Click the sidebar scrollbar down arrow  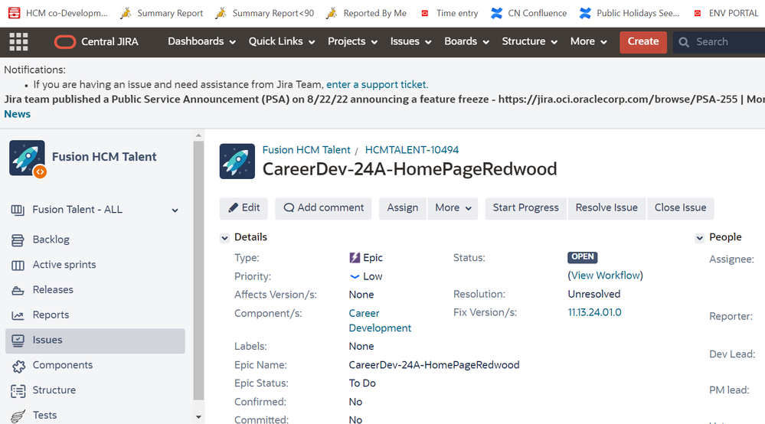(x=198, y=417)
